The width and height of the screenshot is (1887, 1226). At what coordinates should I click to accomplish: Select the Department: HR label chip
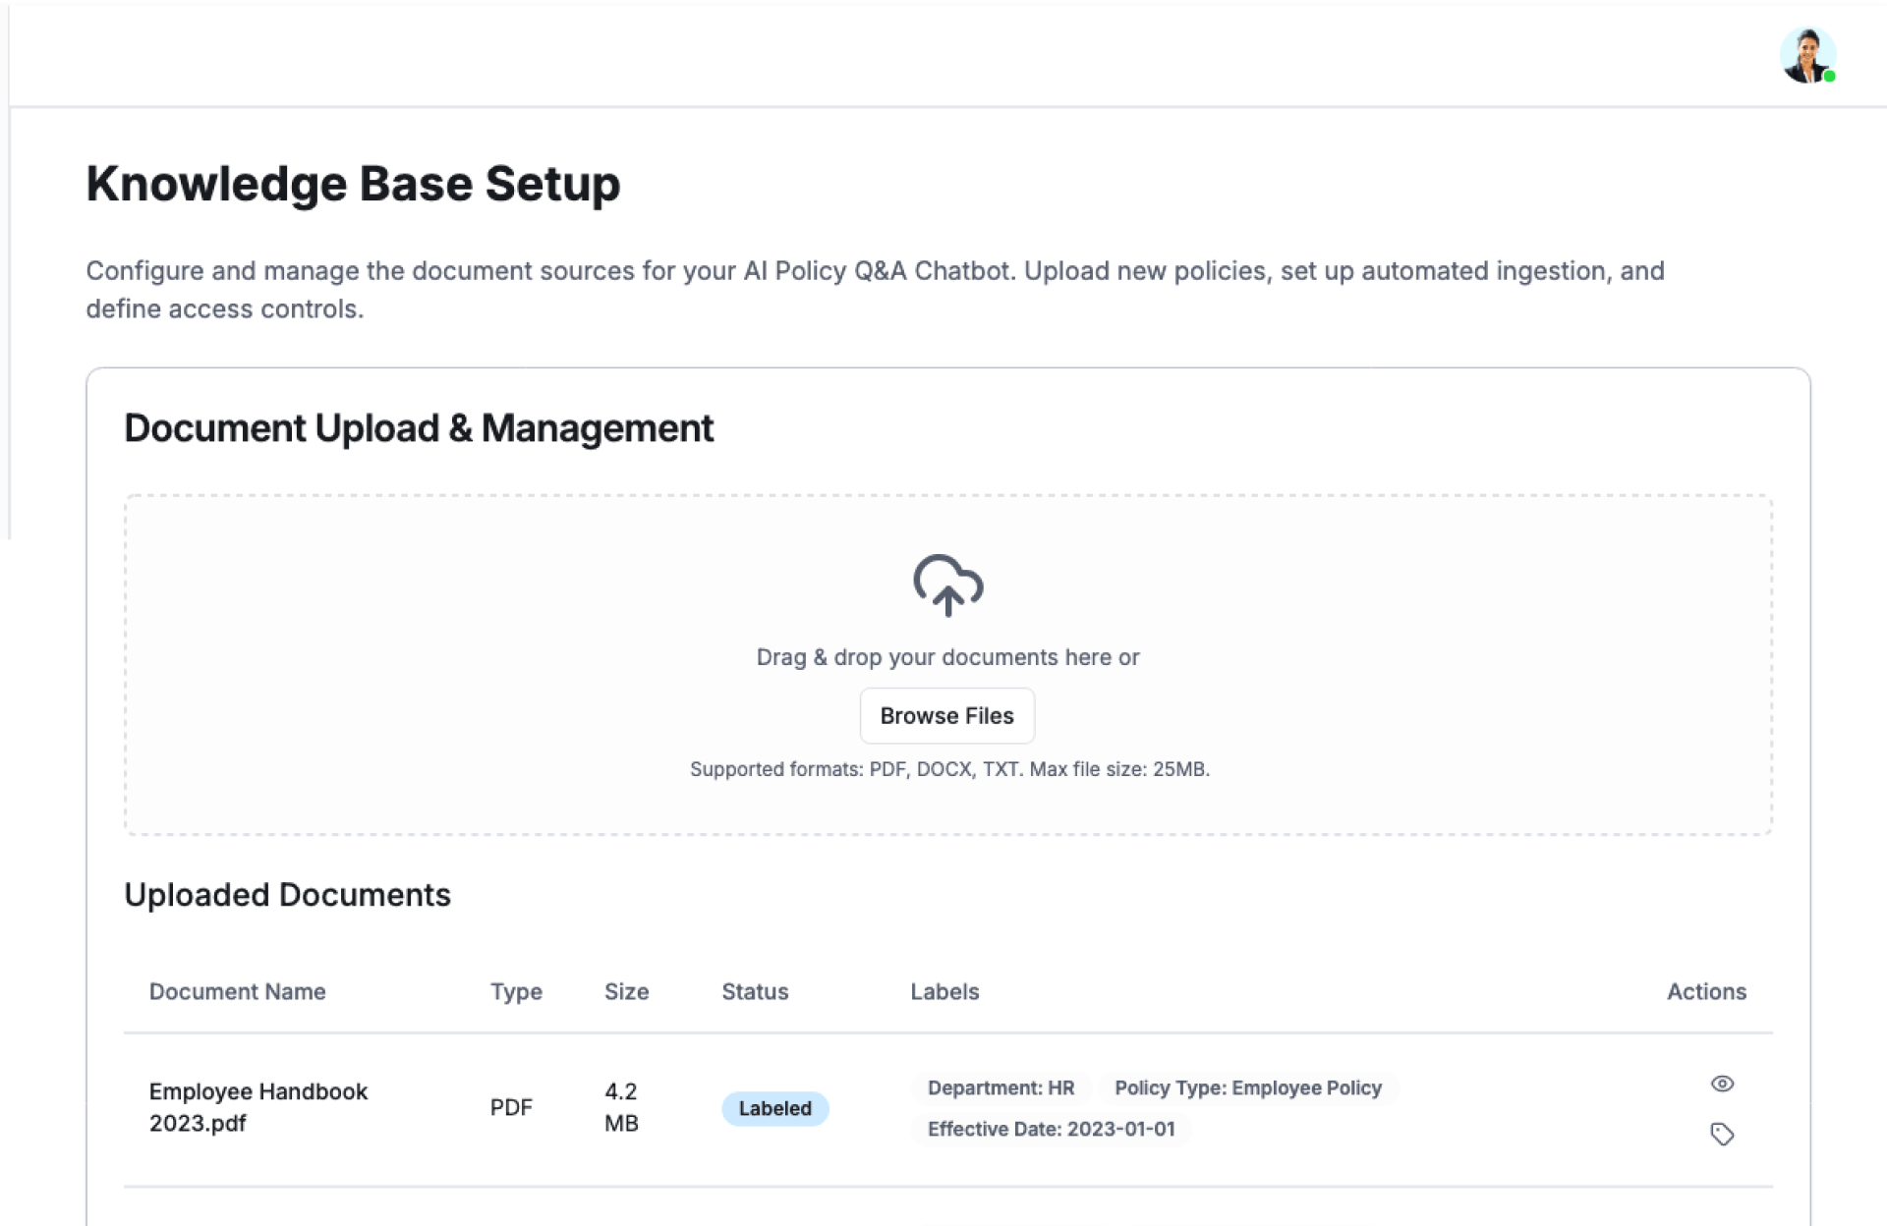1001,1087
